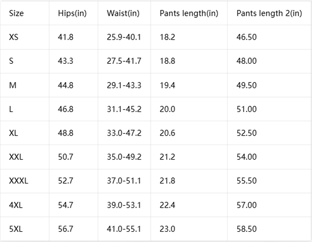Select the L size row label
312x242 pixels.
click(11, 109)
